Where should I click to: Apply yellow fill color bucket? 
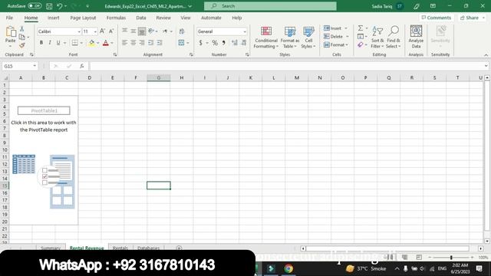(x=91, y=43)
